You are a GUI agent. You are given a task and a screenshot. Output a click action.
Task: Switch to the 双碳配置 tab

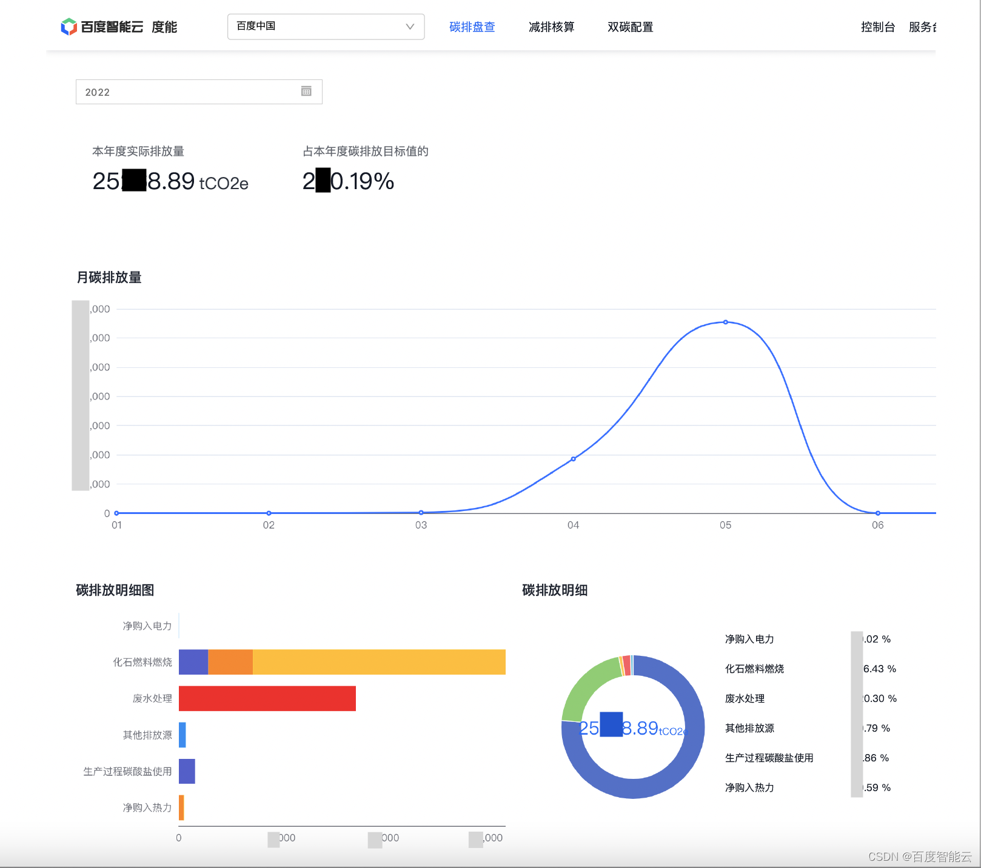(x=630, y=27)
